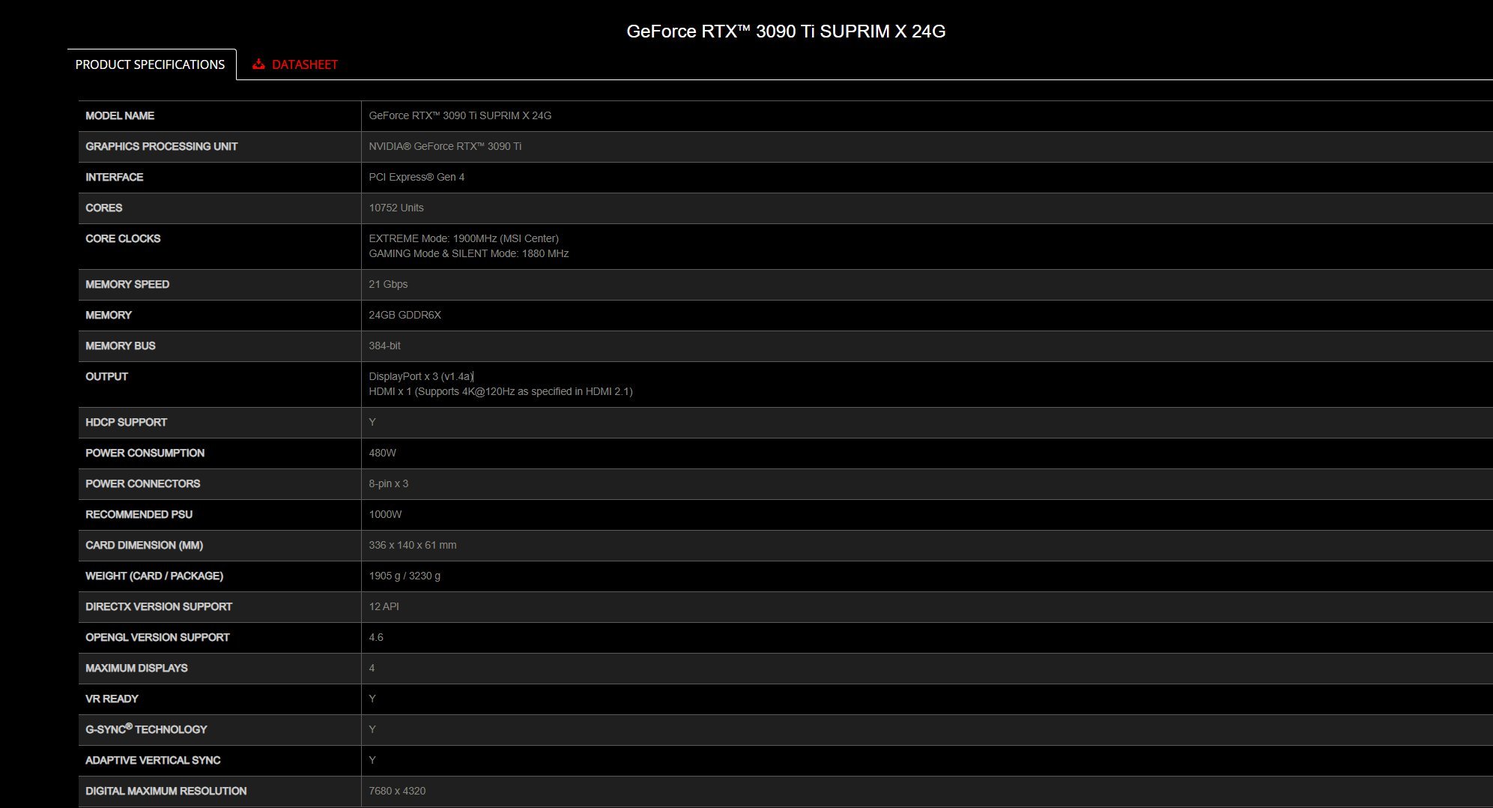1493x808 pixels.
Task: Click the 24GB GDDR6X memory value
Action: pos(405,315)
